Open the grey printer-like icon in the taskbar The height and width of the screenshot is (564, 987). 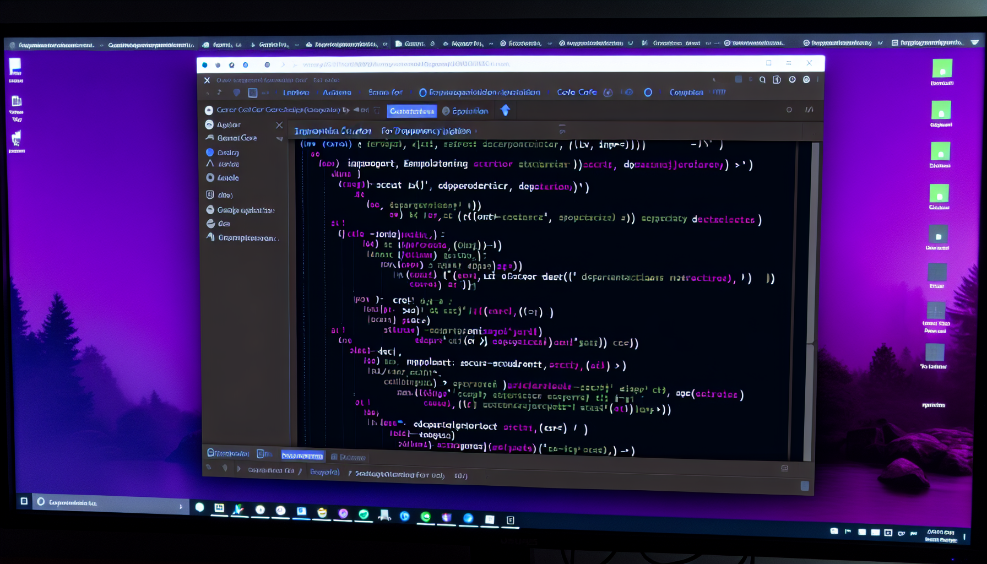pyautogui.click(x=384, y=516)
